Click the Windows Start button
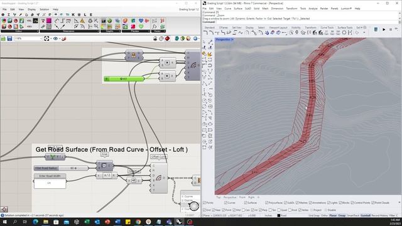The height and width of the screenshot is (226, 402). click(x=4, y=222)
